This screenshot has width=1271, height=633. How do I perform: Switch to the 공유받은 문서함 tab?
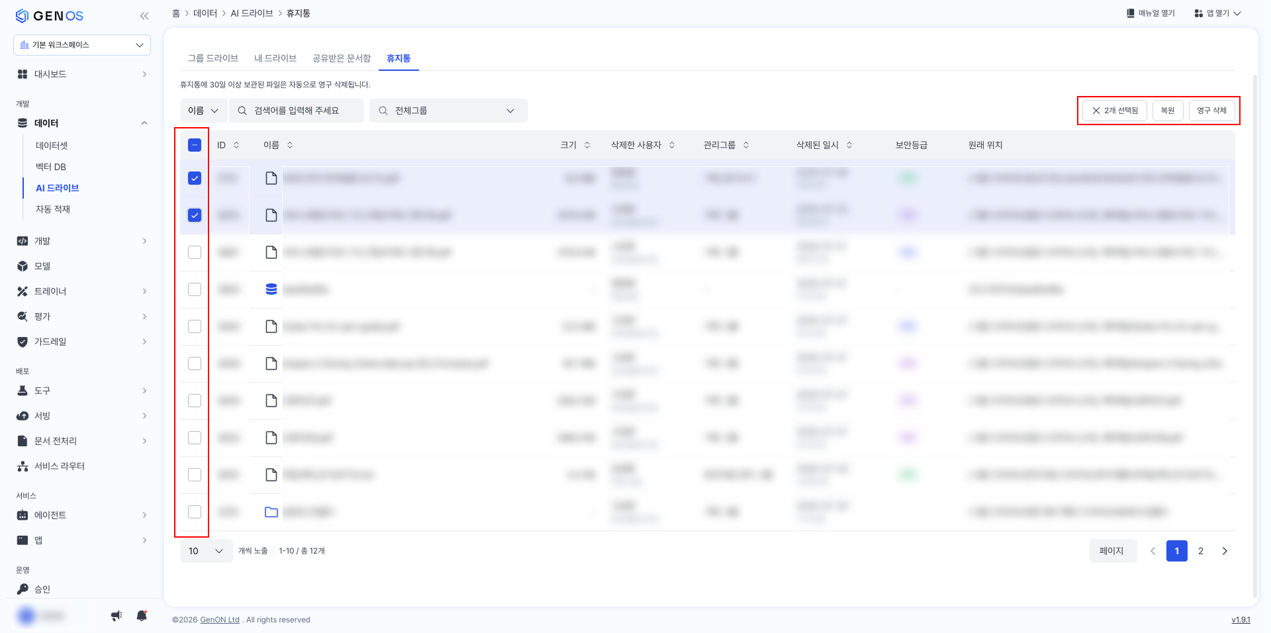[342, 58]
